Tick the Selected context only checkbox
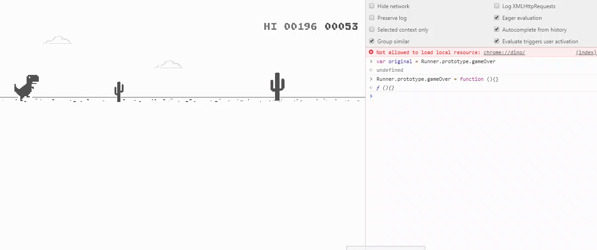The image size is (597, 250). pyautogui.click(x=372, y=30)
